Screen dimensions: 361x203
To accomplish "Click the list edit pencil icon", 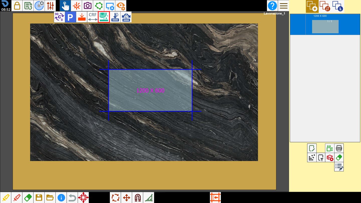I will (339, 167).
